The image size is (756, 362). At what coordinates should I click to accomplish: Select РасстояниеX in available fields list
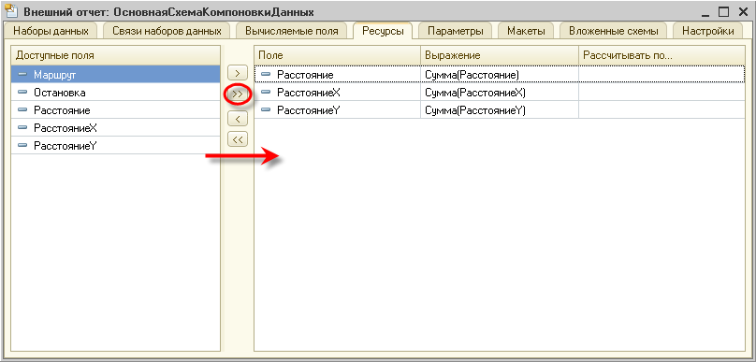[116, 128]
